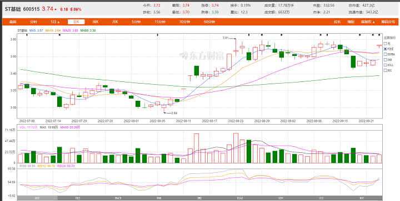The image size is (400, 201).
Task: Show the 60分钟 candlestick chart
Action: pyautogui.click(x=209, y=22)
